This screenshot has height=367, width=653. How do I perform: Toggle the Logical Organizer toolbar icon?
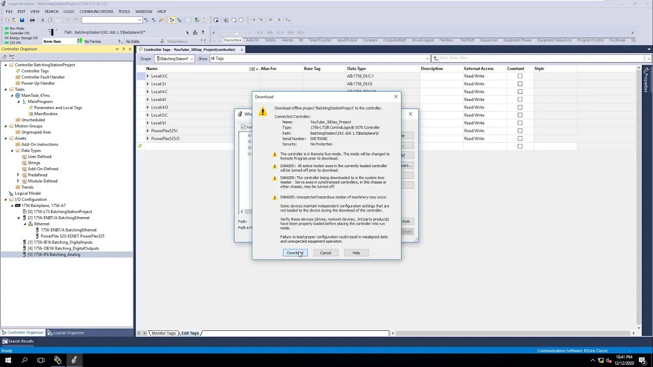pos(180,20)
